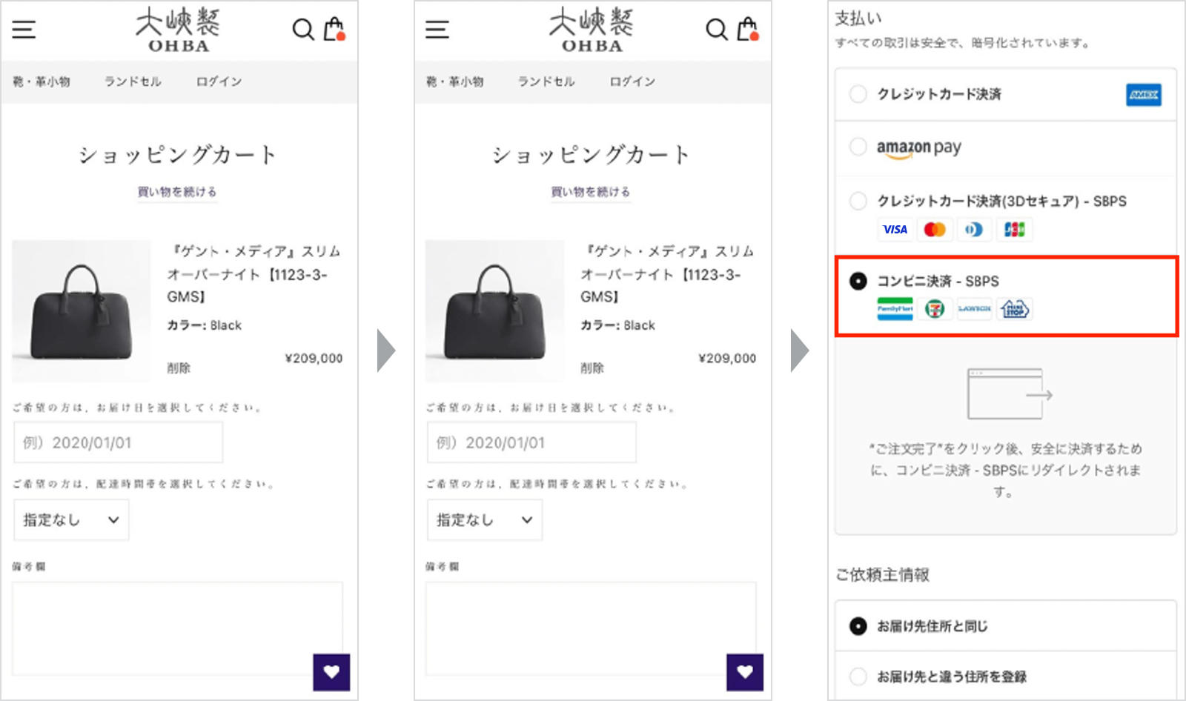Select amazon pay payment radio button
The image size is (1186, 701).
pyautogui.click(x=858, y=147)
